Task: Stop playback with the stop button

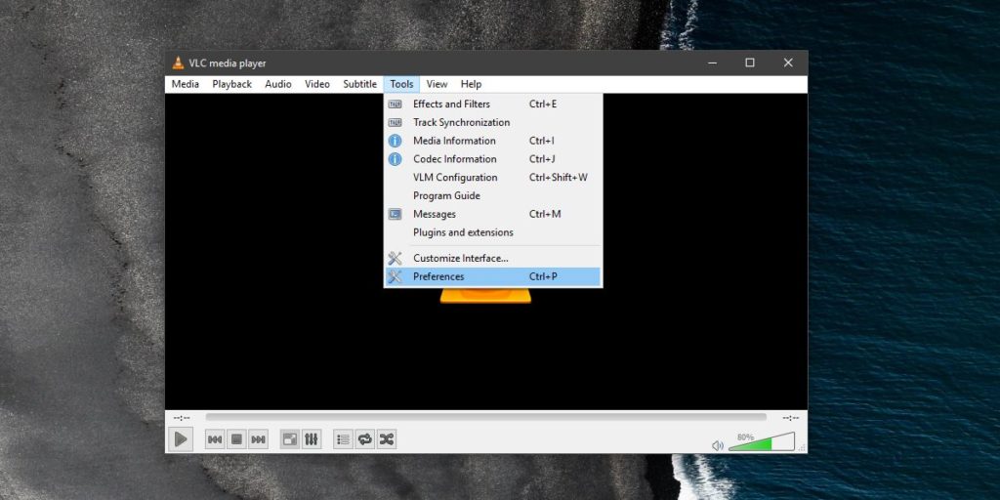Action: click(235, 439)
